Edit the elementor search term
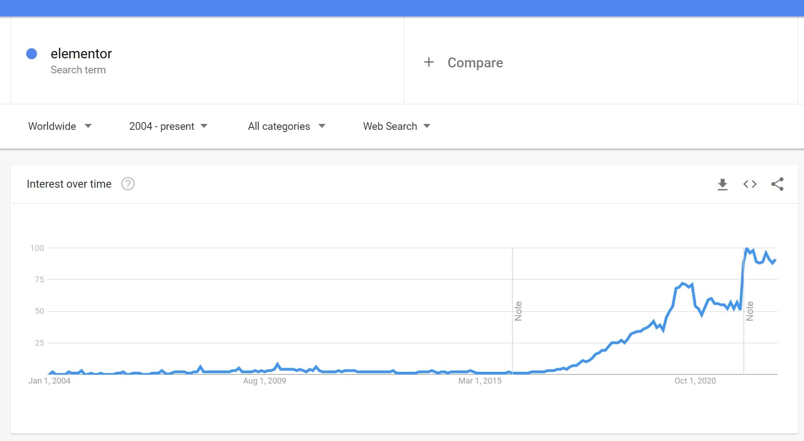This screenshot has height=441, width=804. [81, 54]
